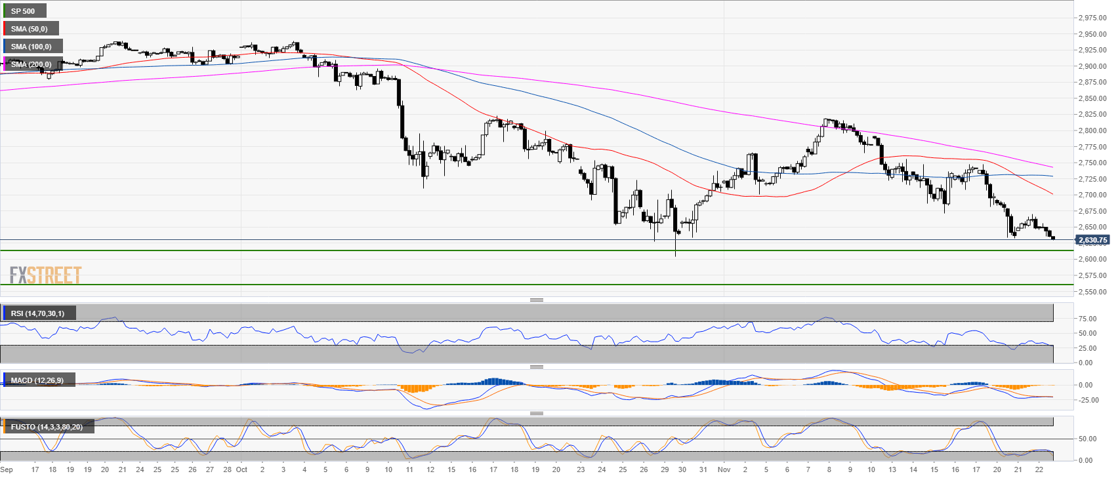Click the Nov label on the time axis
The image size is (1120, 478).
724,469
